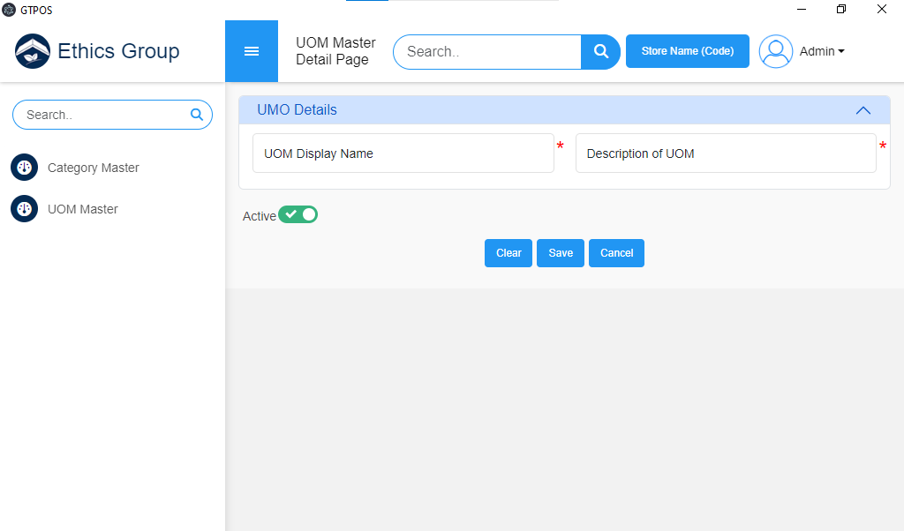Click the magnifier button in top search
Screen dimensions: 904x531
point(601,51)
